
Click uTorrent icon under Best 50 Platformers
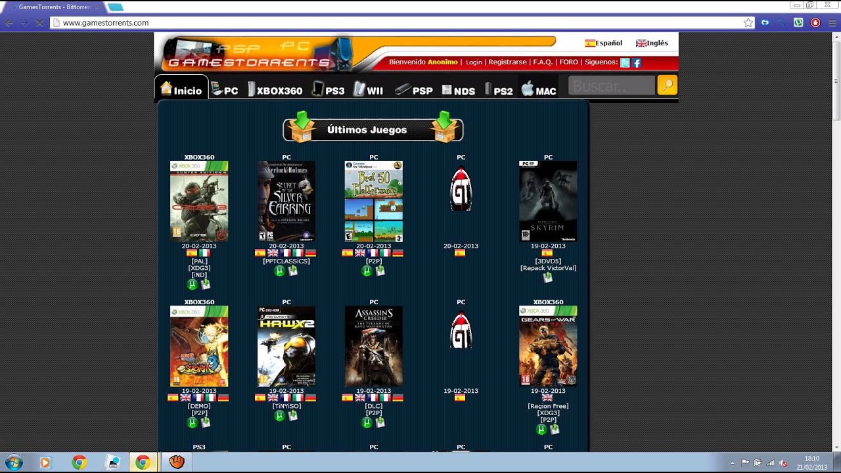(367, 271)
